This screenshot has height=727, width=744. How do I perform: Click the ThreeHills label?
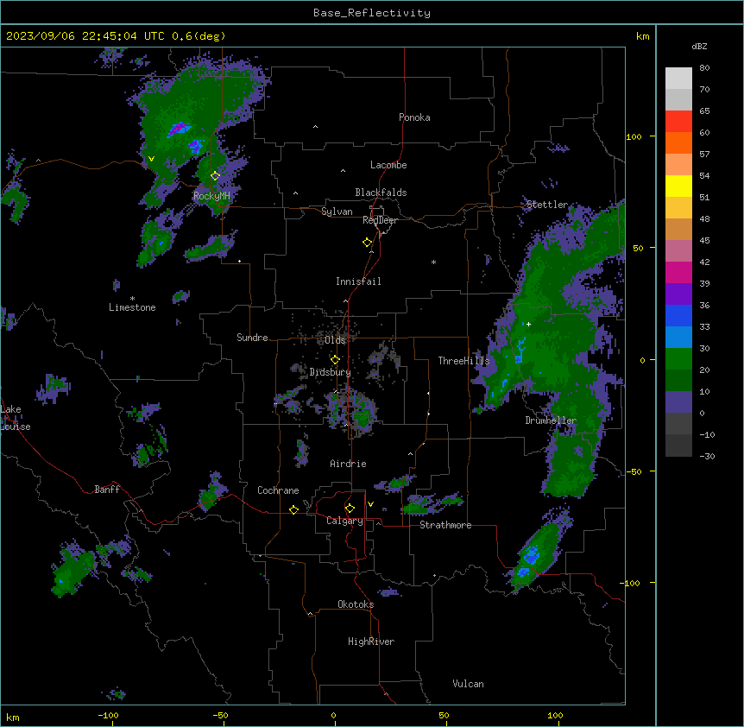click(x=463, y=361)
